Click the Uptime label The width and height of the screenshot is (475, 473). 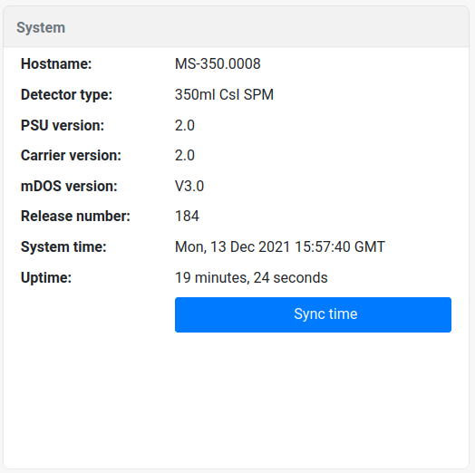46,277
